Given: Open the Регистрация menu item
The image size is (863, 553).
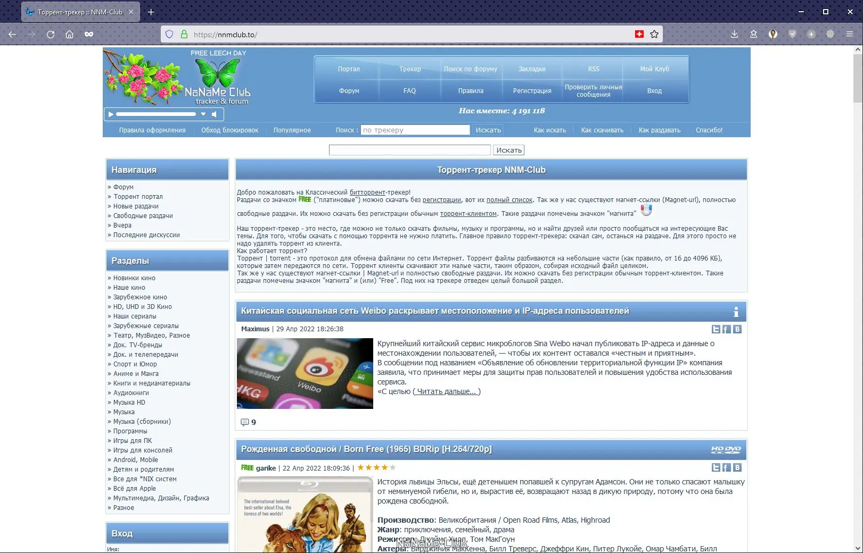Looking at the screenshot, I should coord(532,91).
